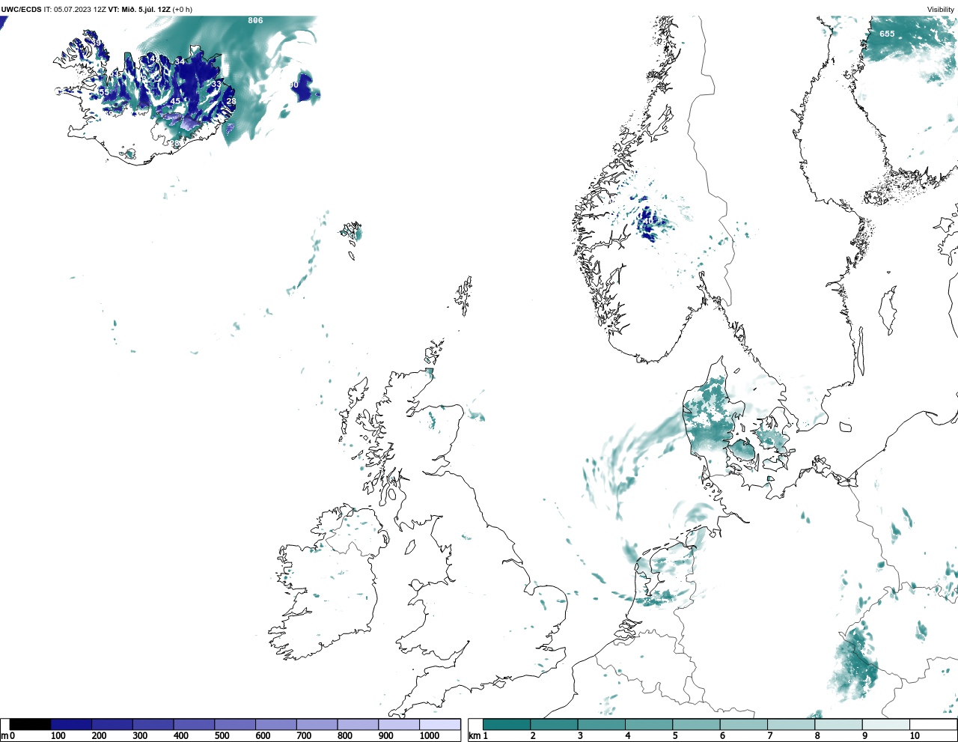Pick the 300–400 m legend swatch
Image resolution: width=958 pixels, height=742 pixels.
click(153, 724)
